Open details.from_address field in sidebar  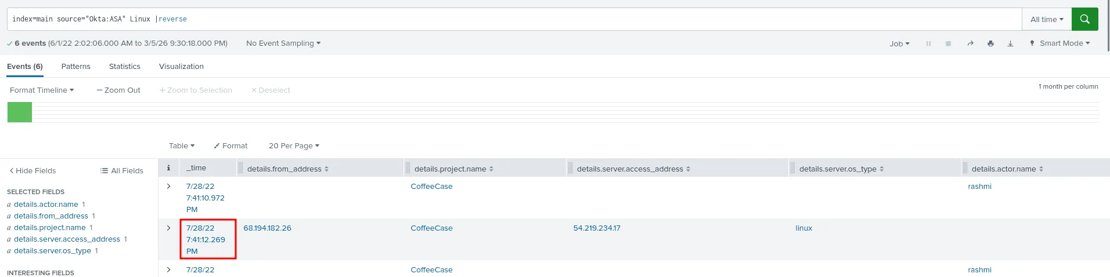pos(51,216)
